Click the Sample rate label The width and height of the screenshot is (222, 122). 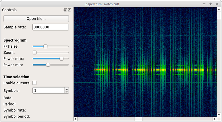pyautogui.click(x=15, y=27)
